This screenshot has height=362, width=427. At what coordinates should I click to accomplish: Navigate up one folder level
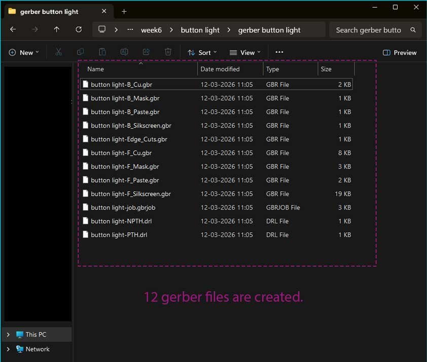pyautogui.click(x=56, y=29)
